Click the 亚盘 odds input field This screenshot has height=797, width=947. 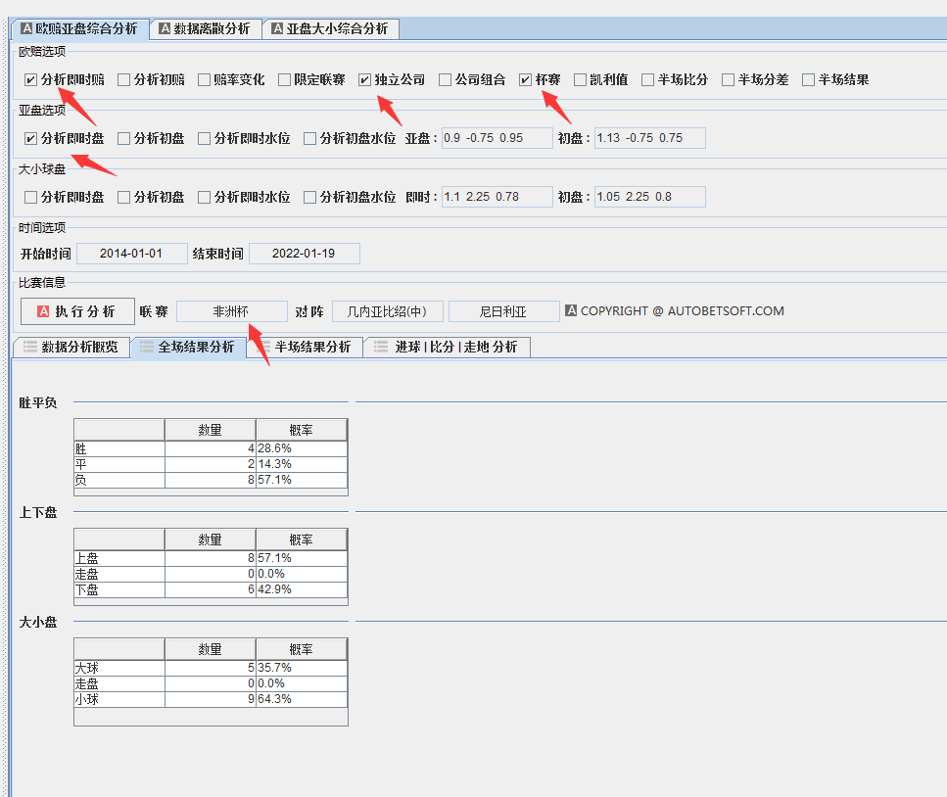coord(497,138)
